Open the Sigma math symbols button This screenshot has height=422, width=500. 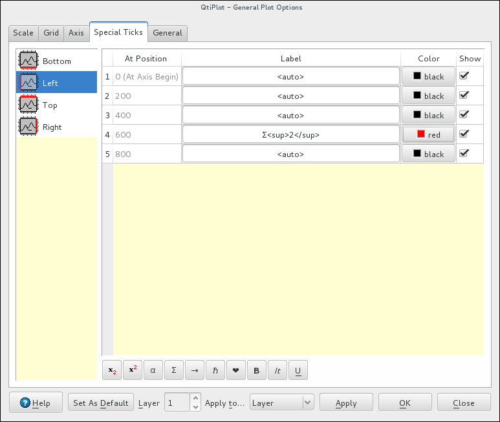click(174, 370)
